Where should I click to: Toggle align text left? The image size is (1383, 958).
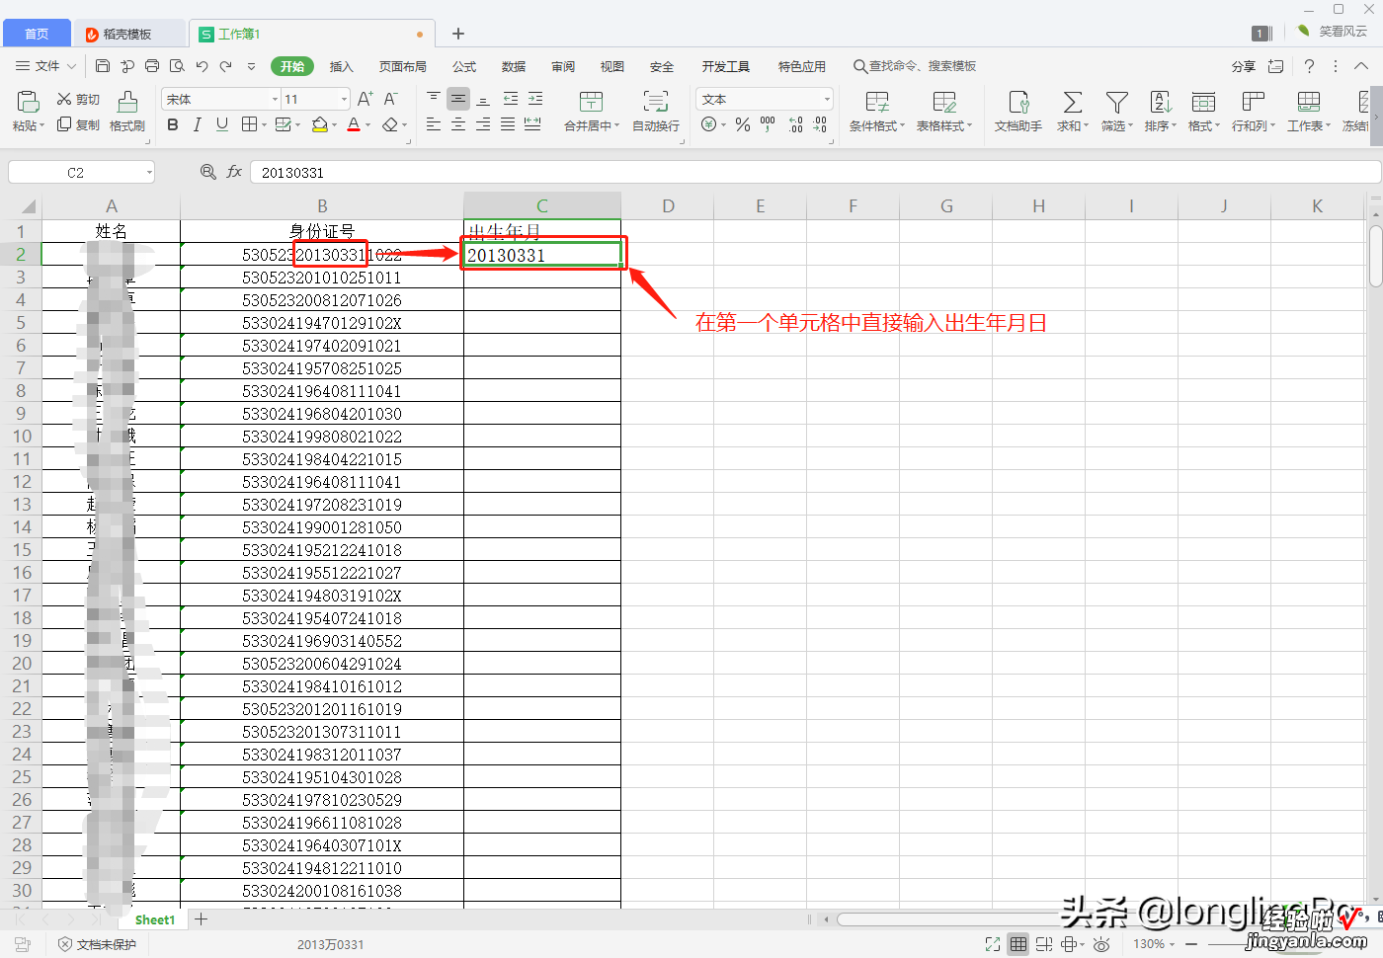(x=434, y=124)
